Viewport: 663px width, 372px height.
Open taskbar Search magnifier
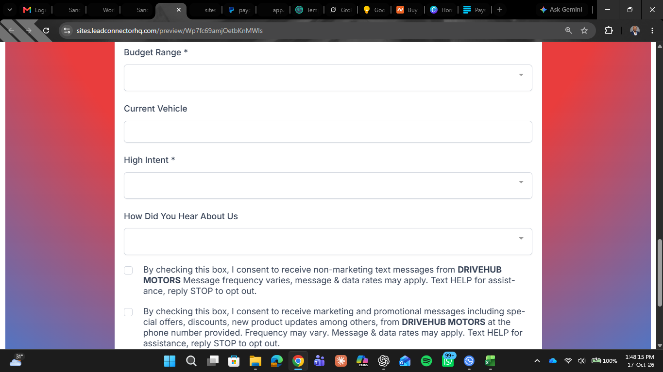pos(191,361)
